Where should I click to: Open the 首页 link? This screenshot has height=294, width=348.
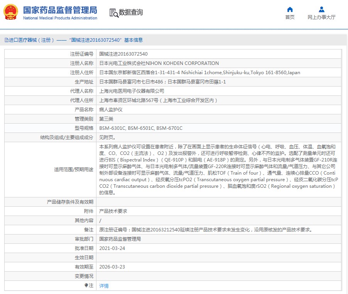pyautogui.click(x=290, y=17)
